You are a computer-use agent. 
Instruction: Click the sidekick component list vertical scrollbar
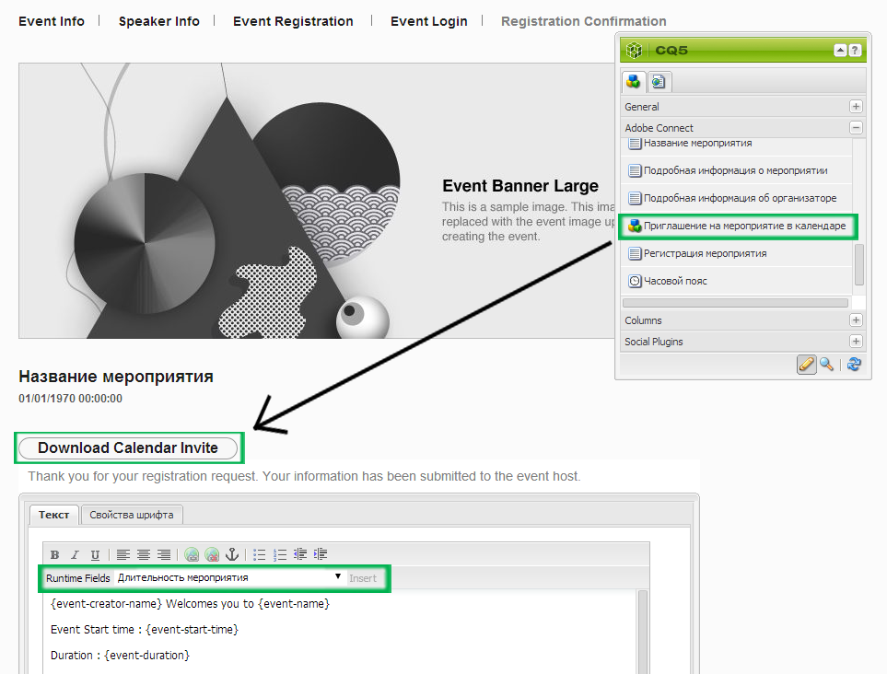[x=858, y=264]
